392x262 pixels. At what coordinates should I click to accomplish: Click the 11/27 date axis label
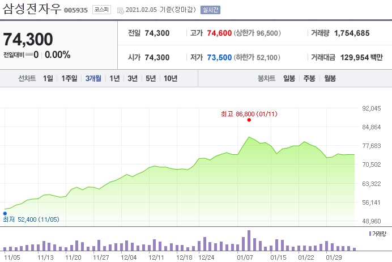(101, 257)
